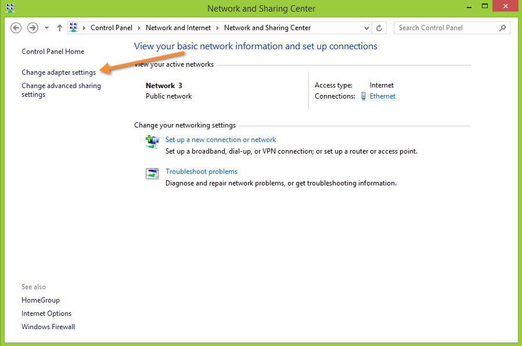Open Windows Firewall from See also
This screenshot has width=522, height=346.
pos(48,326)
